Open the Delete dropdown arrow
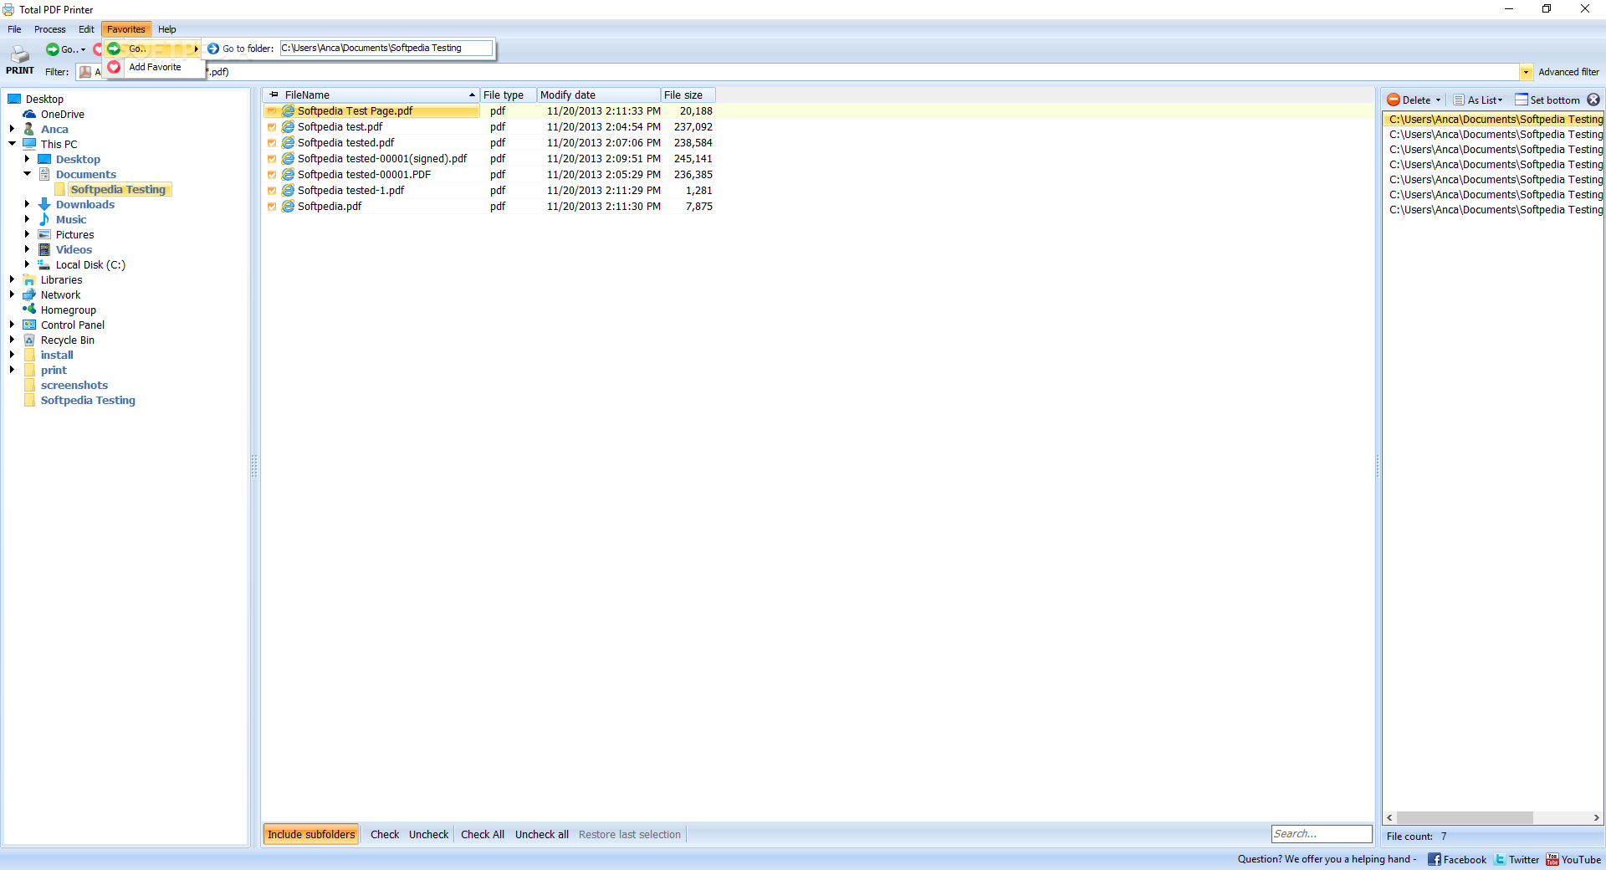This screenshot has height=870, width=1606. [1438, 100]
